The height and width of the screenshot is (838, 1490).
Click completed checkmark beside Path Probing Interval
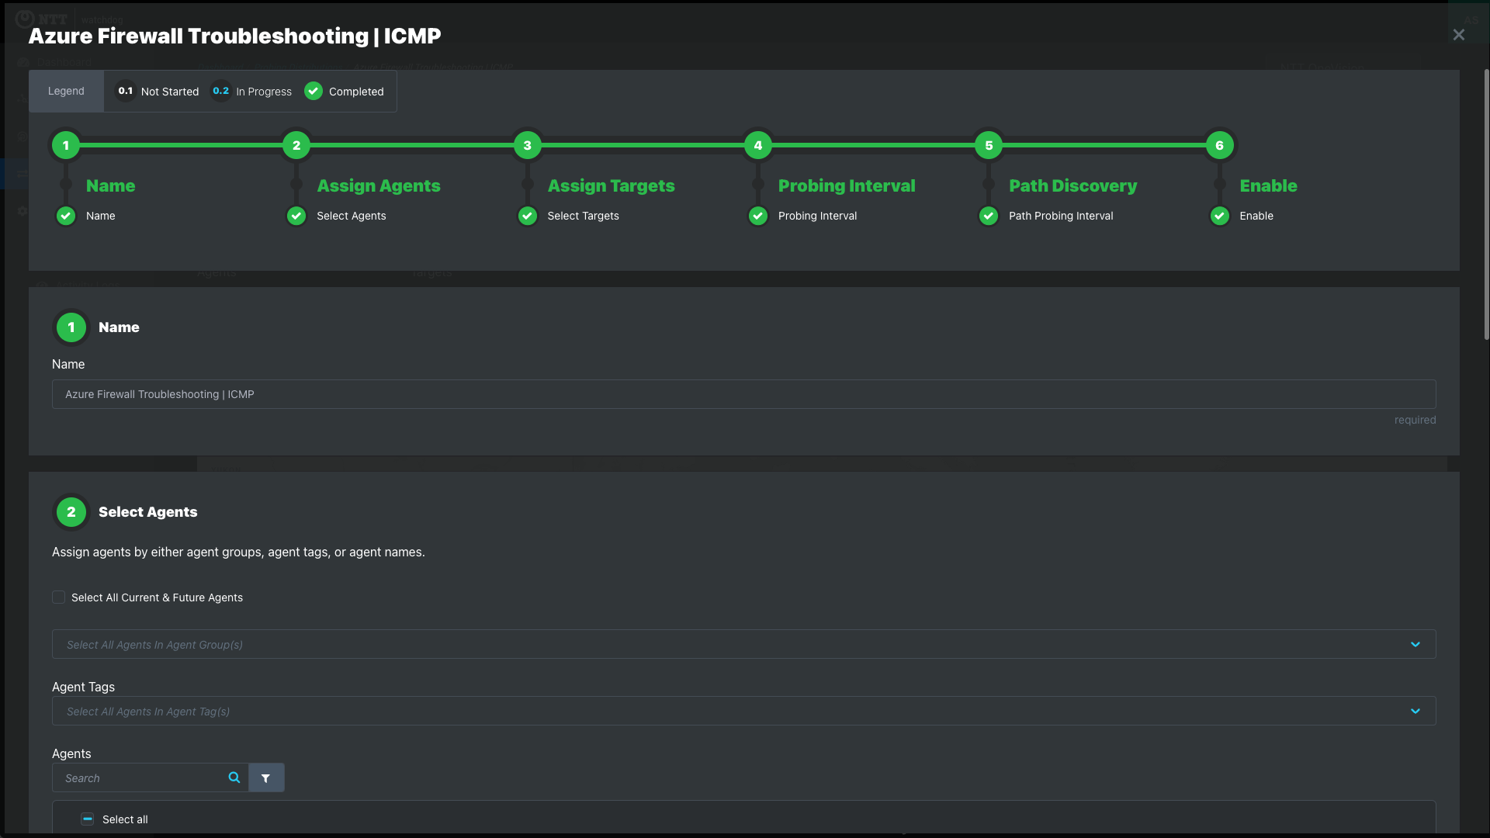(x=989, y=216)
